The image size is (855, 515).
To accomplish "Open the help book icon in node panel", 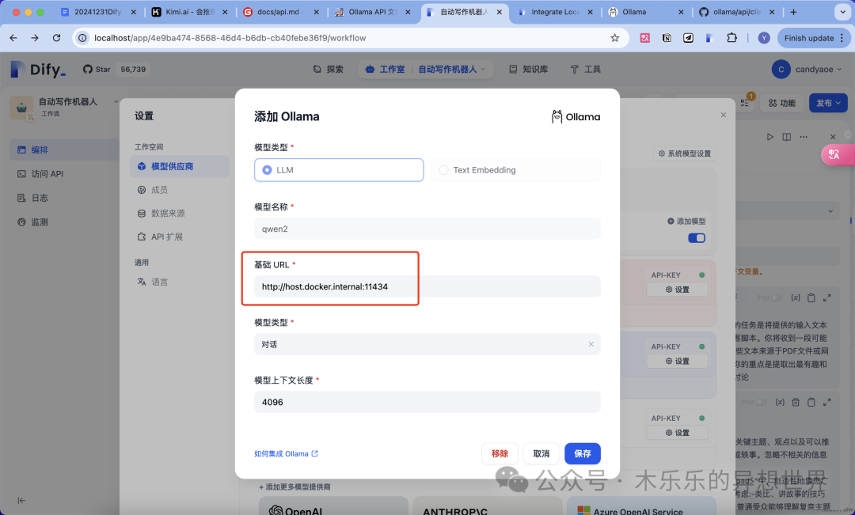I will coord(786,137).
